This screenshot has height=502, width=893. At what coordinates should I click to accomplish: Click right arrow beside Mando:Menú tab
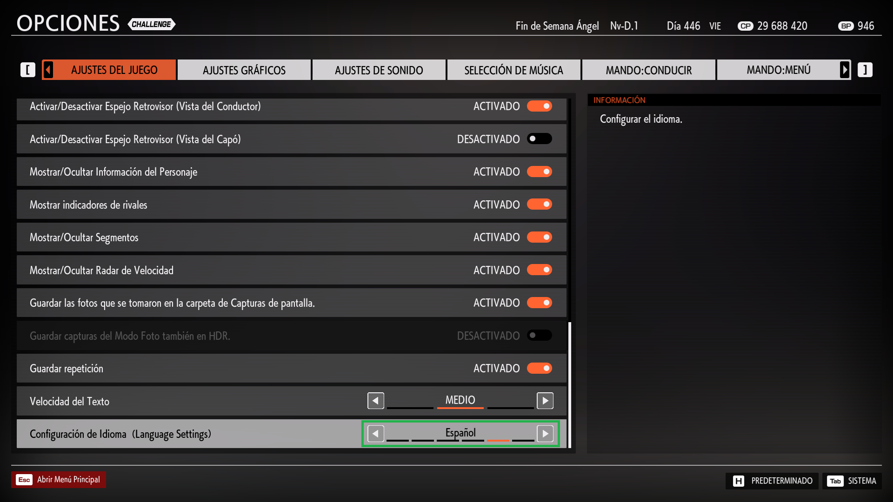[845, 70]
